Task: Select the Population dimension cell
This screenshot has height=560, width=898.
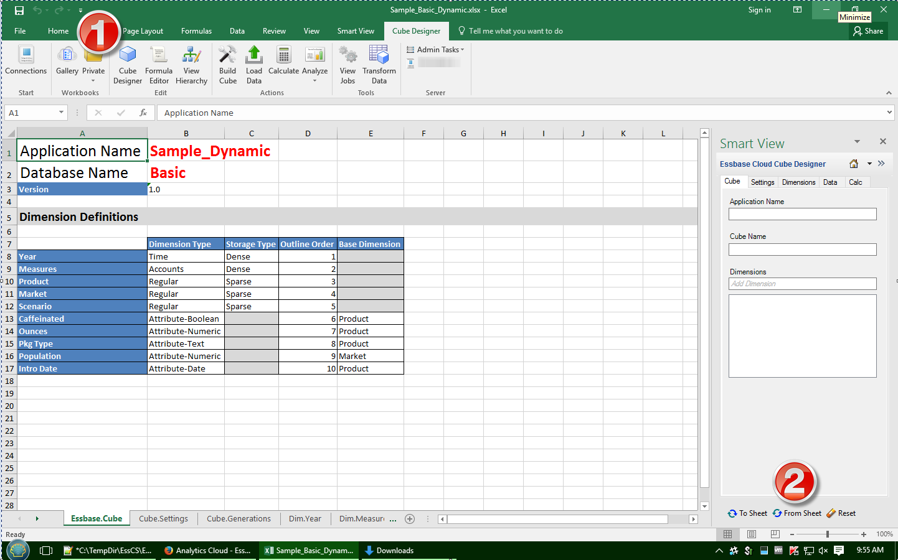Action: (x=82, y=356)
